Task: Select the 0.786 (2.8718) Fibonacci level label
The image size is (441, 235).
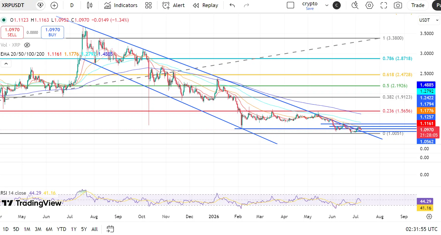Action: (397, 58)
